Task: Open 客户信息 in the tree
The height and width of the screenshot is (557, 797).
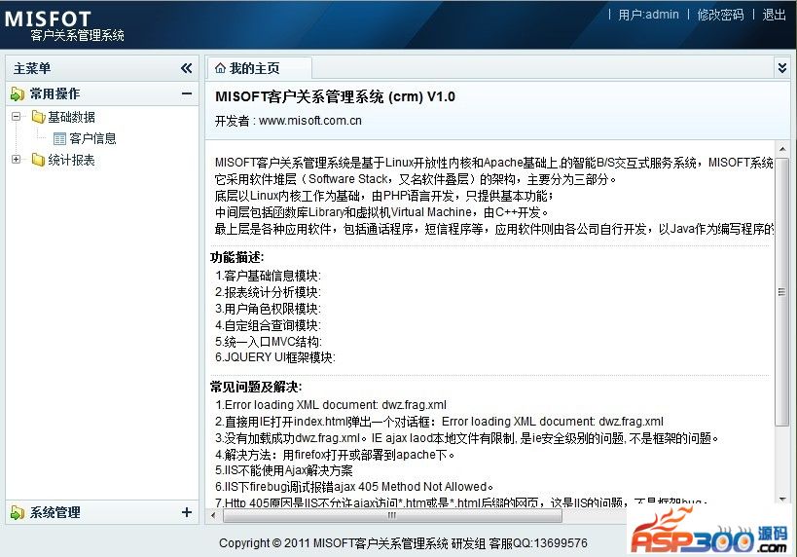Action: (92, 138)
